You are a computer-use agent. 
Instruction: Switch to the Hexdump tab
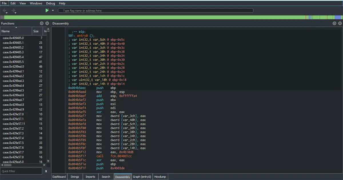(x=160, y=177)
